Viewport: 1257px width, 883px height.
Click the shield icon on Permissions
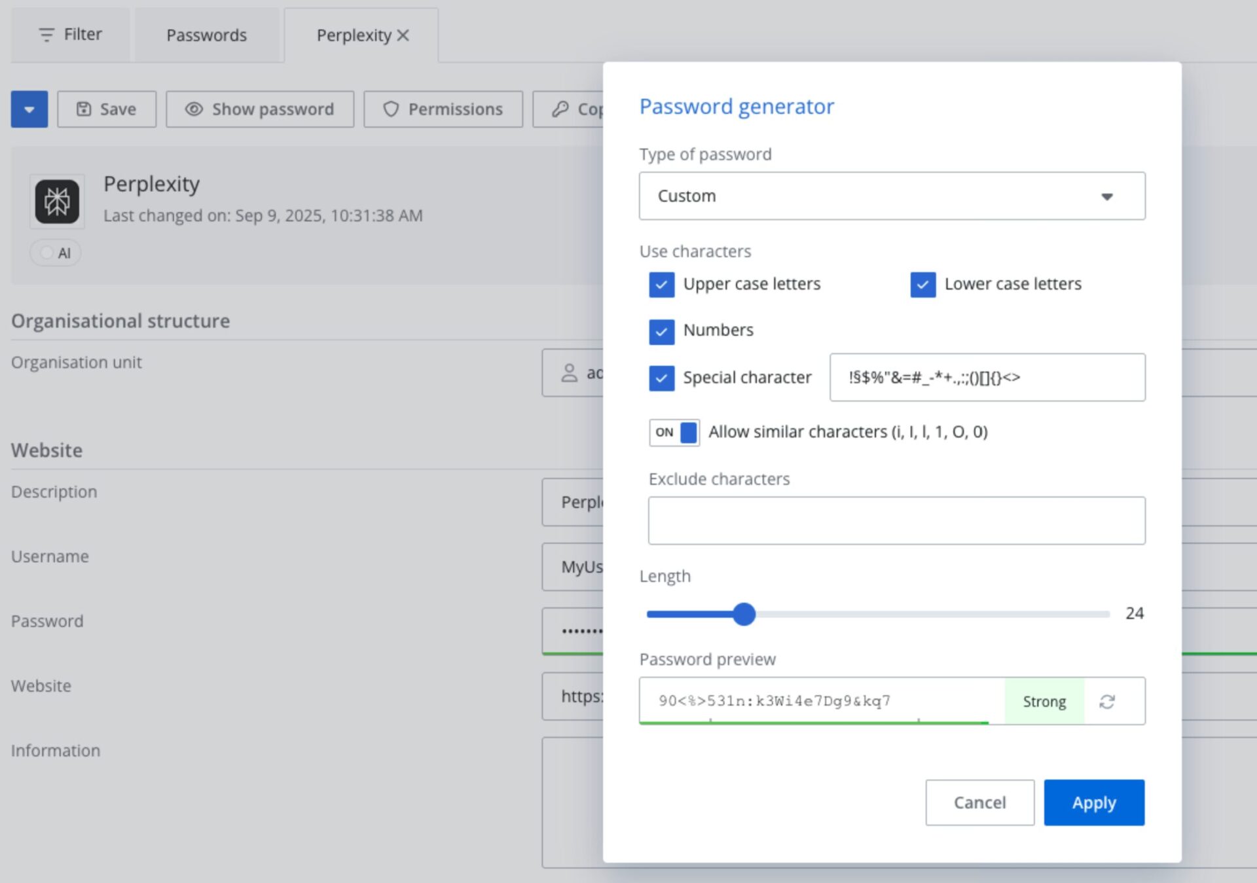[x=391, y=109]
